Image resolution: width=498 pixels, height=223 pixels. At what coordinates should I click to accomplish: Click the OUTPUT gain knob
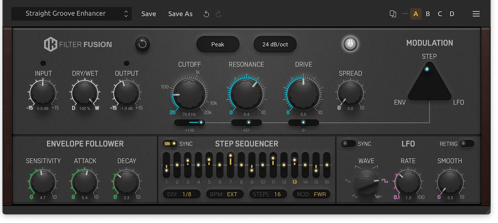coord(126,93)
